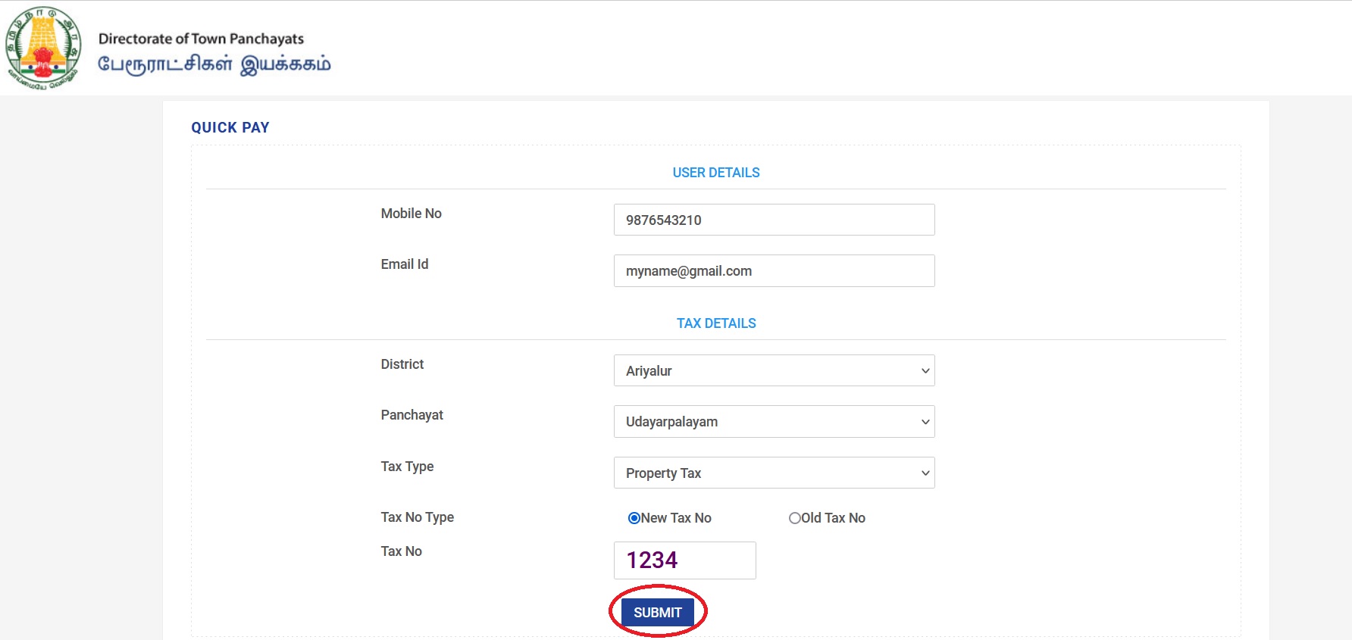Click the District field label
Screen dimensions: 1352x640
[x=402, y=364]
